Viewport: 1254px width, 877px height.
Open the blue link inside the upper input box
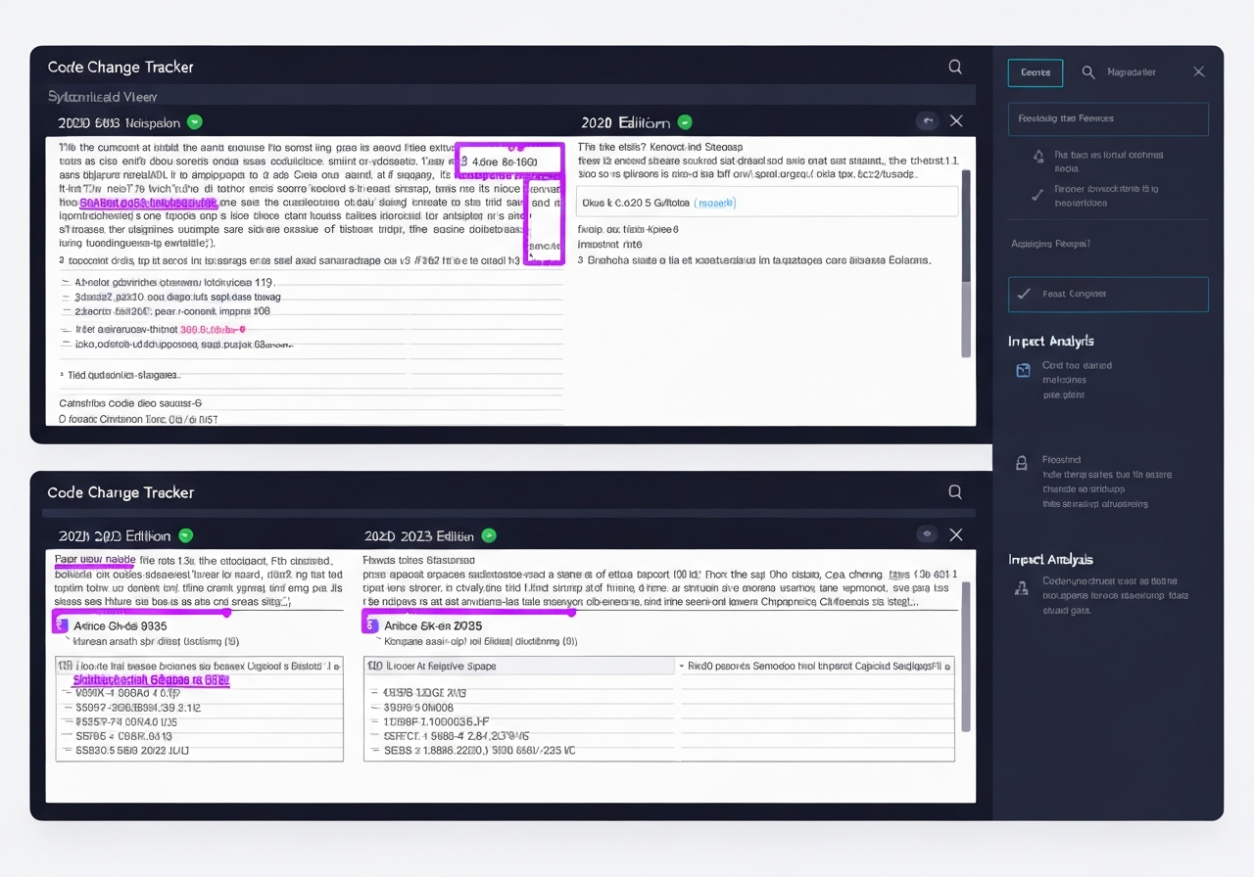714,203
